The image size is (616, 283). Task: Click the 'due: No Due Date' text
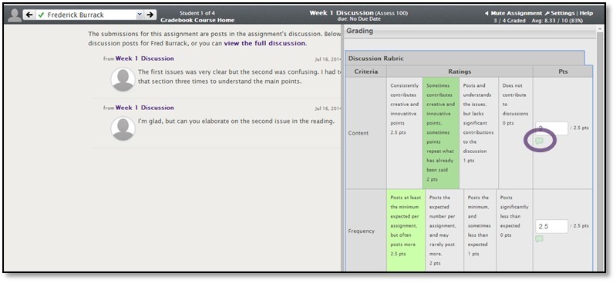pyautogui.click(x=358, y=18)
